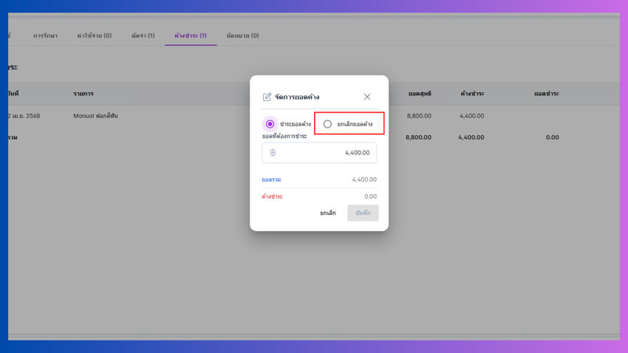
Task: Click the ยกเลิก button in dialog
Action: click(x=328, y=213)
